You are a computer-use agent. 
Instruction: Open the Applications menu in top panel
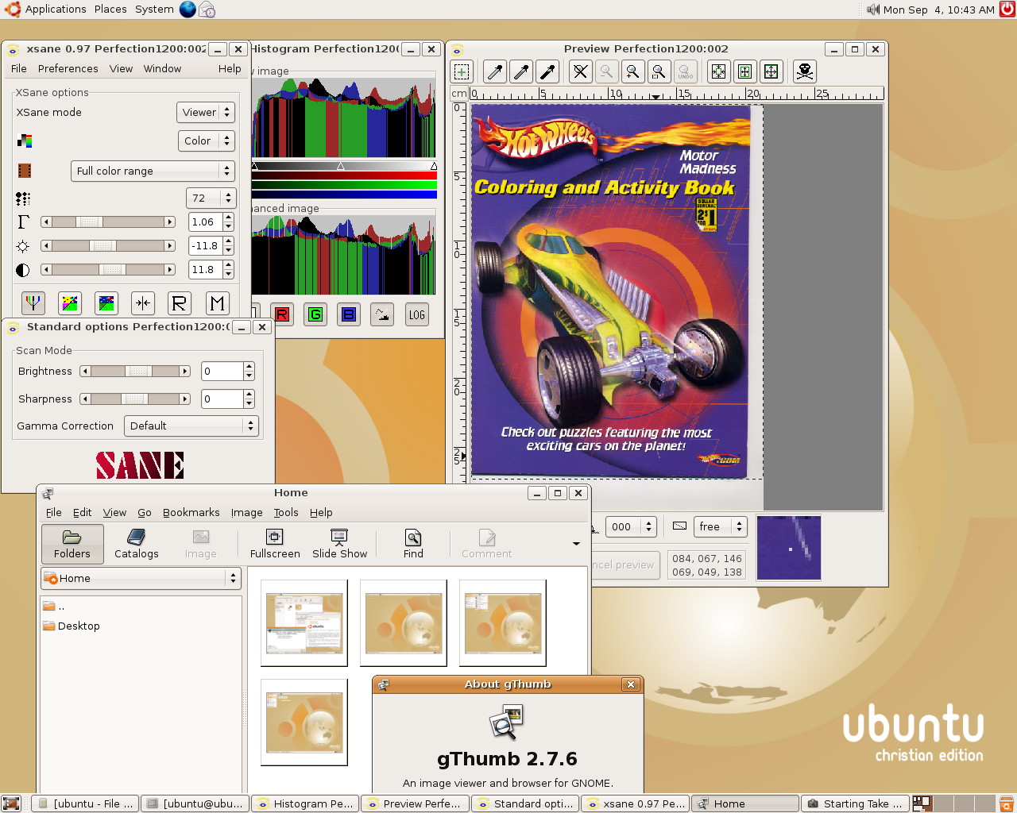56,10
